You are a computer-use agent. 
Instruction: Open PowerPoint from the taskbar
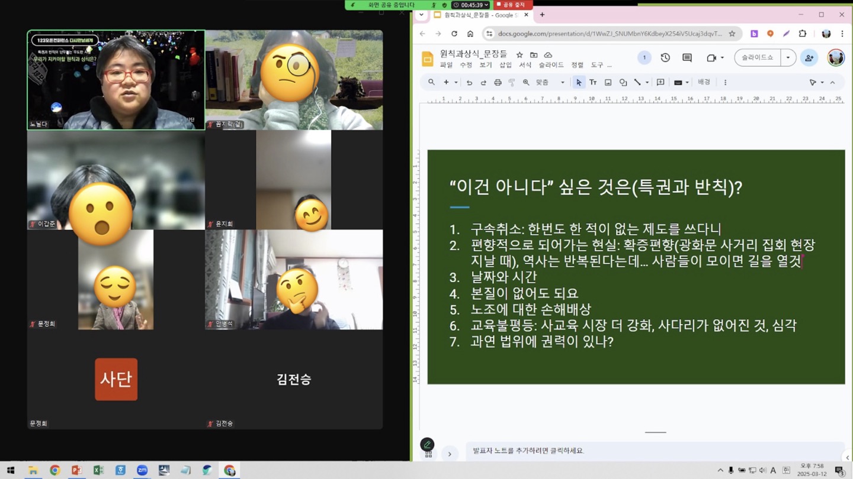[x=76, y=470]
